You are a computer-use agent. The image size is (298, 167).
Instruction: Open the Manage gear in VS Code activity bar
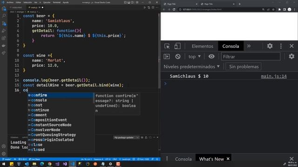pos(4,154)
